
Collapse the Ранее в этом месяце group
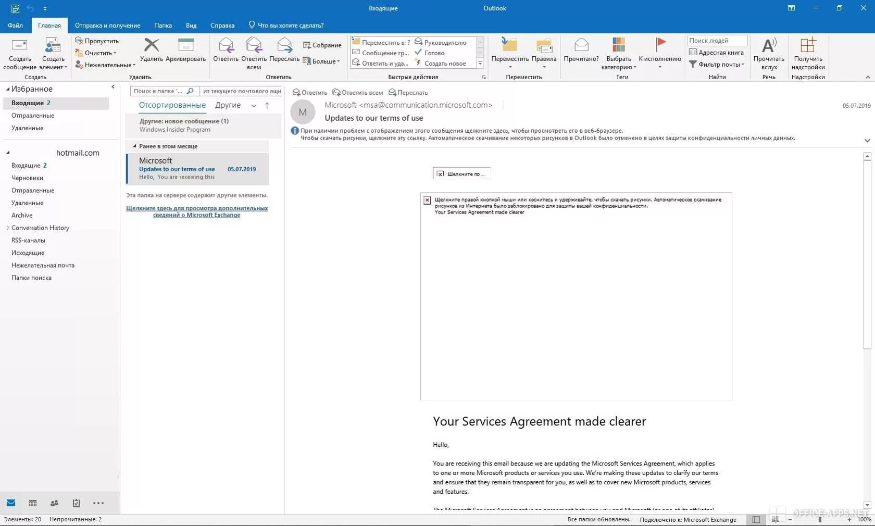pos(134,146)
